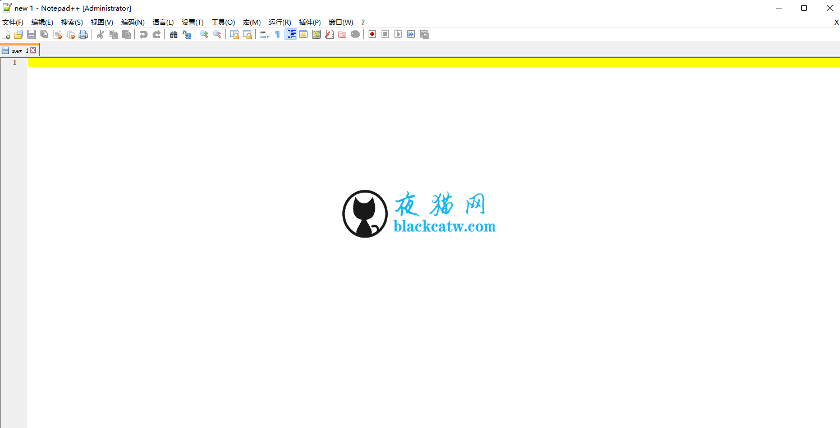Image resolution: width=840 pixels, height=428 pixels.
Task: Open the 宏(M) menu
Action: [252, 22]
